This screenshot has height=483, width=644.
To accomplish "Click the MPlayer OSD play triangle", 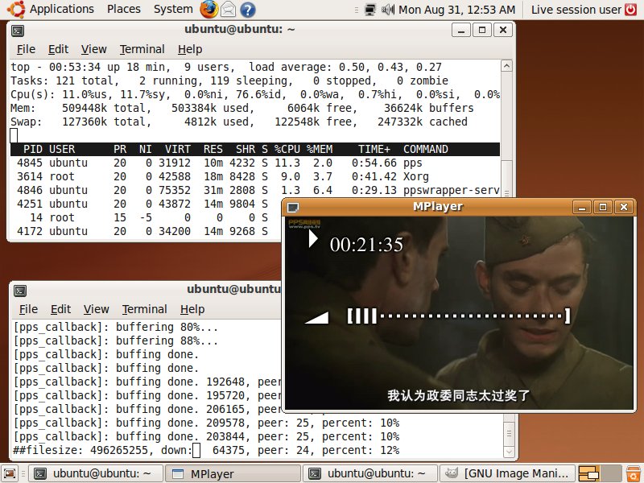I will (313, 238).
